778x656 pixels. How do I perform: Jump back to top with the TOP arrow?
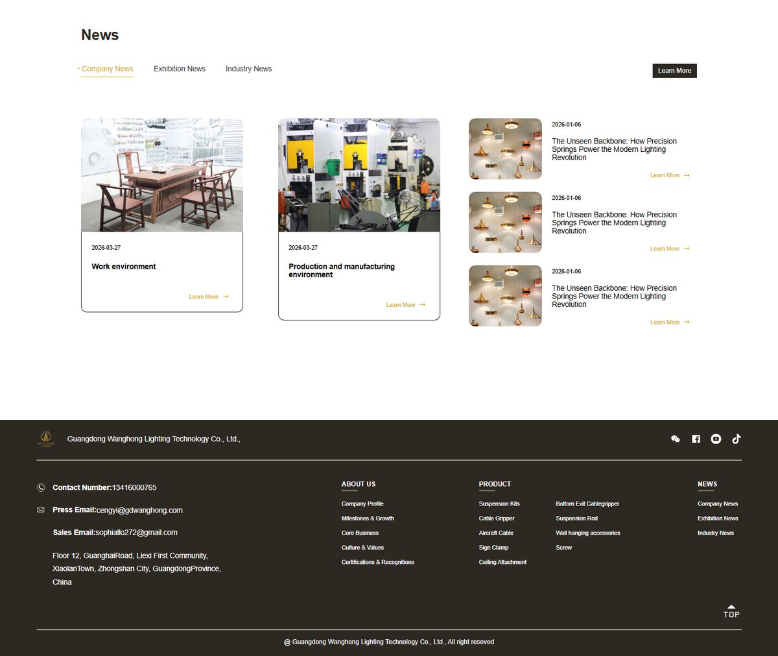click(731, 611)
